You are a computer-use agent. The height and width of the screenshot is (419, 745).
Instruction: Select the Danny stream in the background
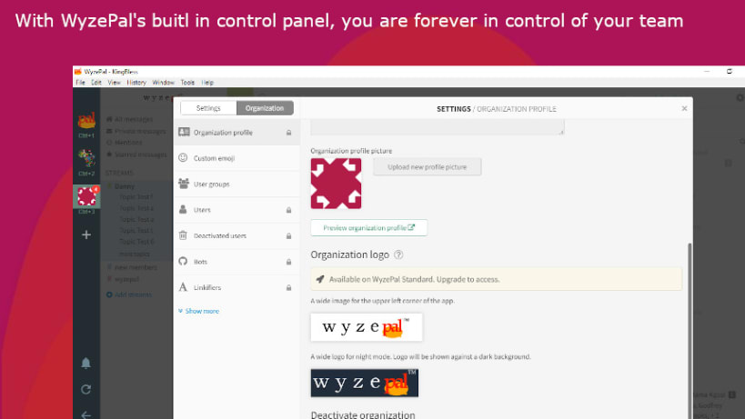point(125,186)
